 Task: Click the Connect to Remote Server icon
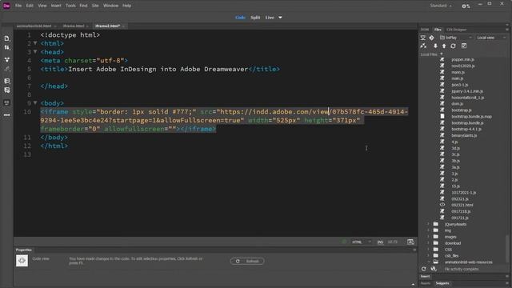[423, 38]
